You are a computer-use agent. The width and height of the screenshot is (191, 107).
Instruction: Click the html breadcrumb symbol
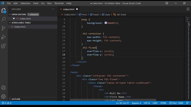[x=83, y=15]
